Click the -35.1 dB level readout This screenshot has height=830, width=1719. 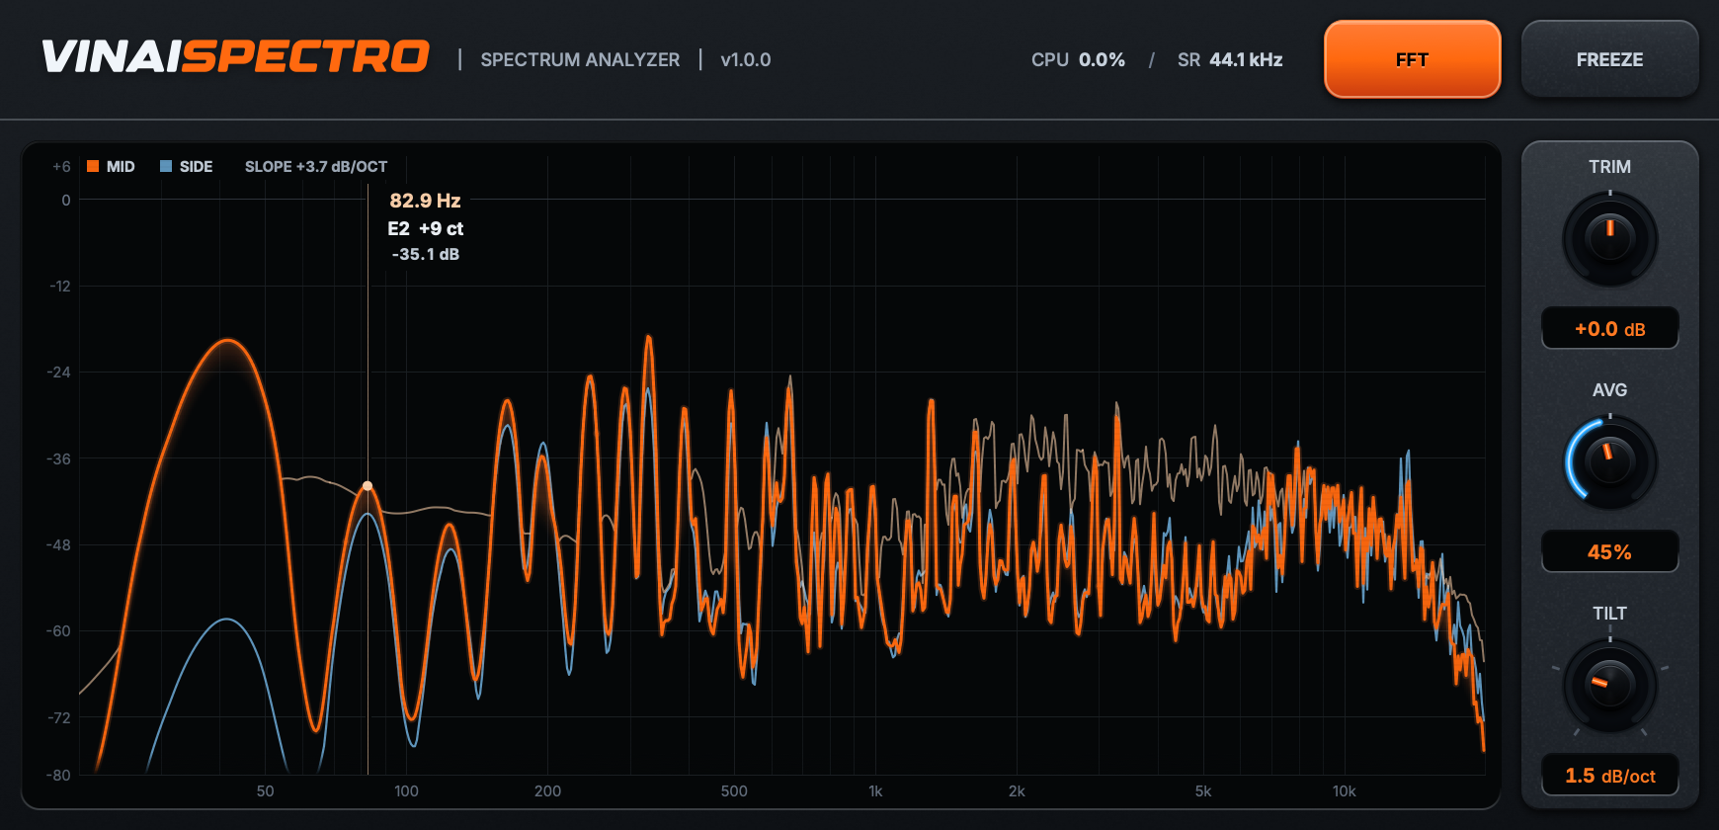click(x=425, y=254)
